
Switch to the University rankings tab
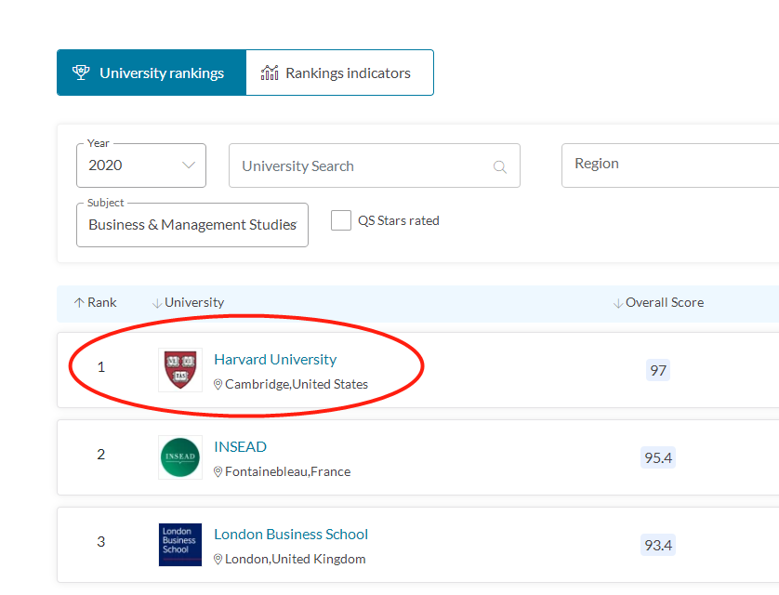152,73
